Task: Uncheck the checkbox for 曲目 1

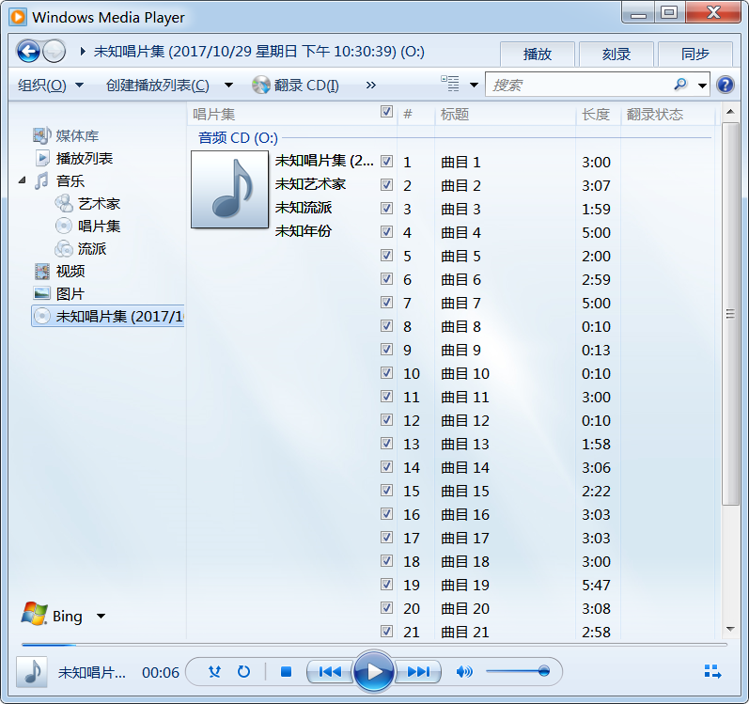Action: (386, 162)
